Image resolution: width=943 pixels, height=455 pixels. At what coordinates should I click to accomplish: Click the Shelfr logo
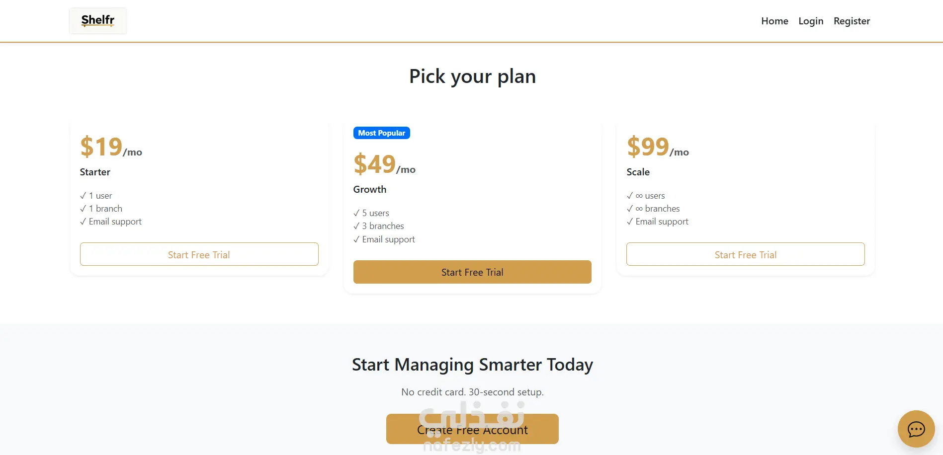point(98,20)
